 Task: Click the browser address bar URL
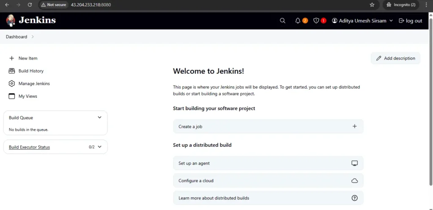coord(91,5)
